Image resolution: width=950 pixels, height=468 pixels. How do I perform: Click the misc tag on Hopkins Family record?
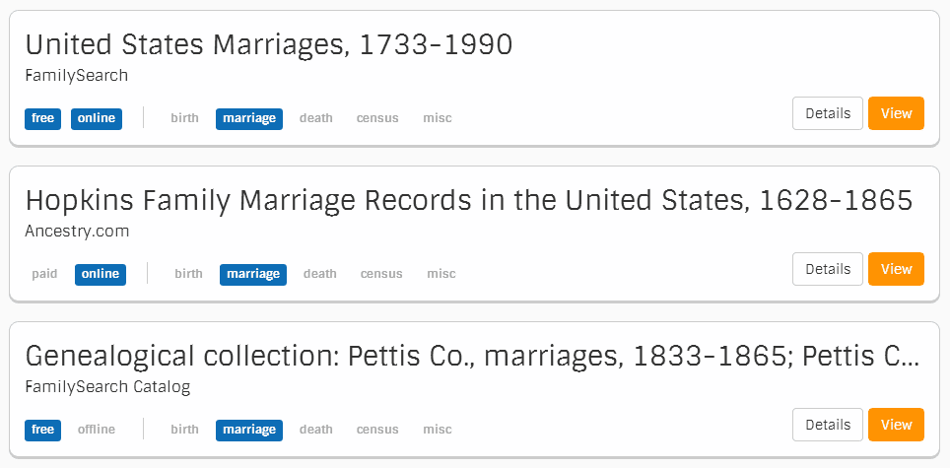(441, 274)
